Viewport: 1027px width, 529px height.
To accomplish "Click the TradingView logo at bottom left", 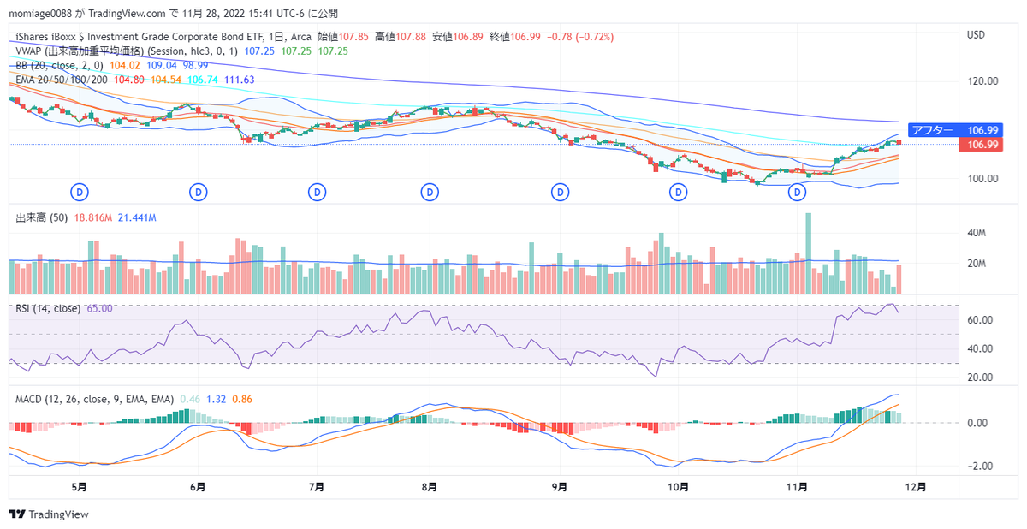I will [x=49, y=514].
